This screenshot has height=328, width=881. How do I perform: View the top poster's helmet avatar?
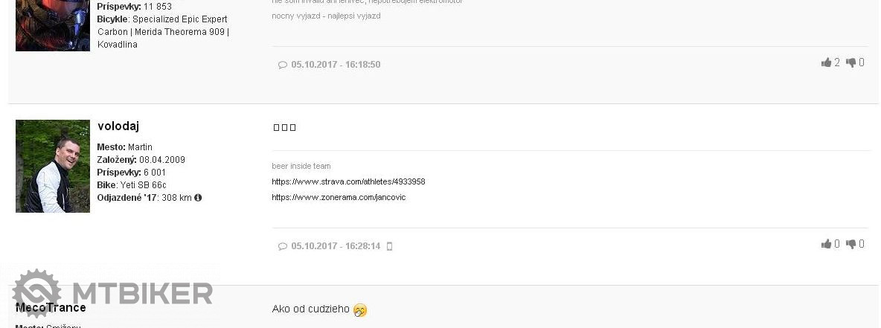click(53, 26)
